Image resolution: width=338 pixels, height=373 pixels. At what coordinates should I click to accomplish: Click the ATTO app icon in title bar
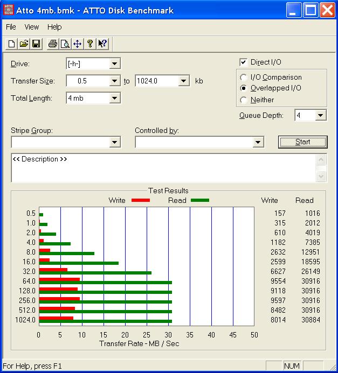pos(8,10)
